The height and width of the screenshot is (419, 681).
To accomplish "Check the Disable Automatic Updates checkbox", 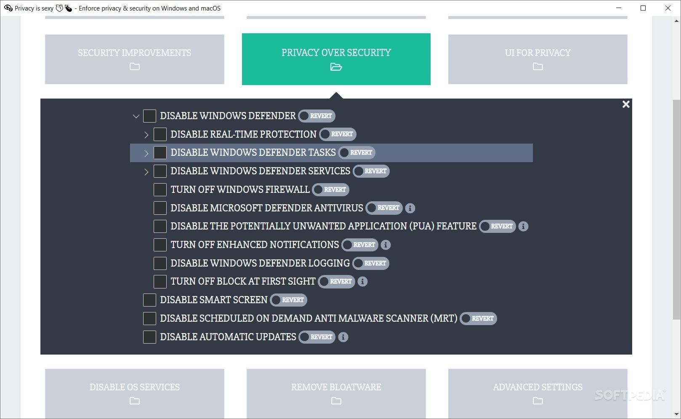I will pos(149,337).
